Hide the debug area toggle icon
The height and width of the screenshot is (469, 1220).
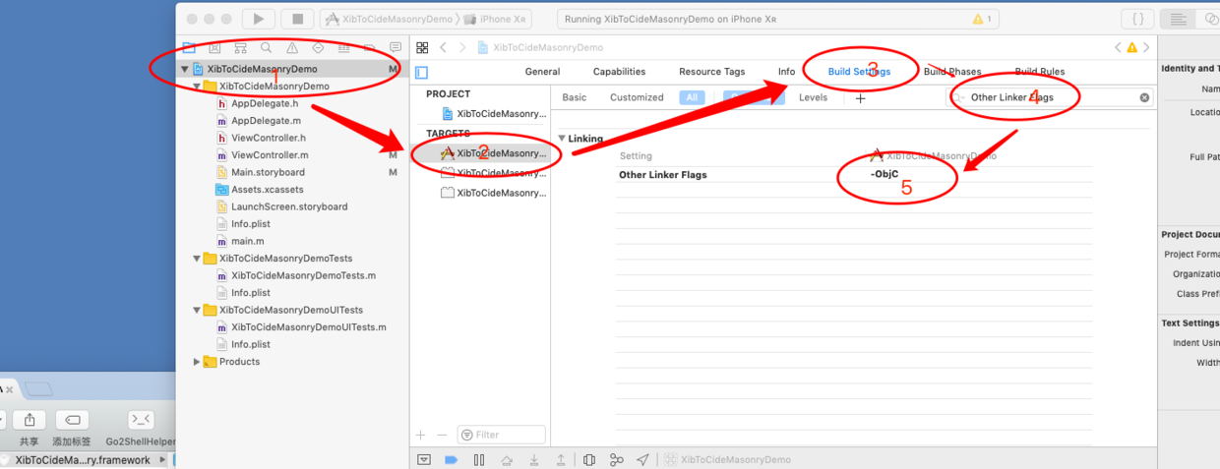point(424,459)
